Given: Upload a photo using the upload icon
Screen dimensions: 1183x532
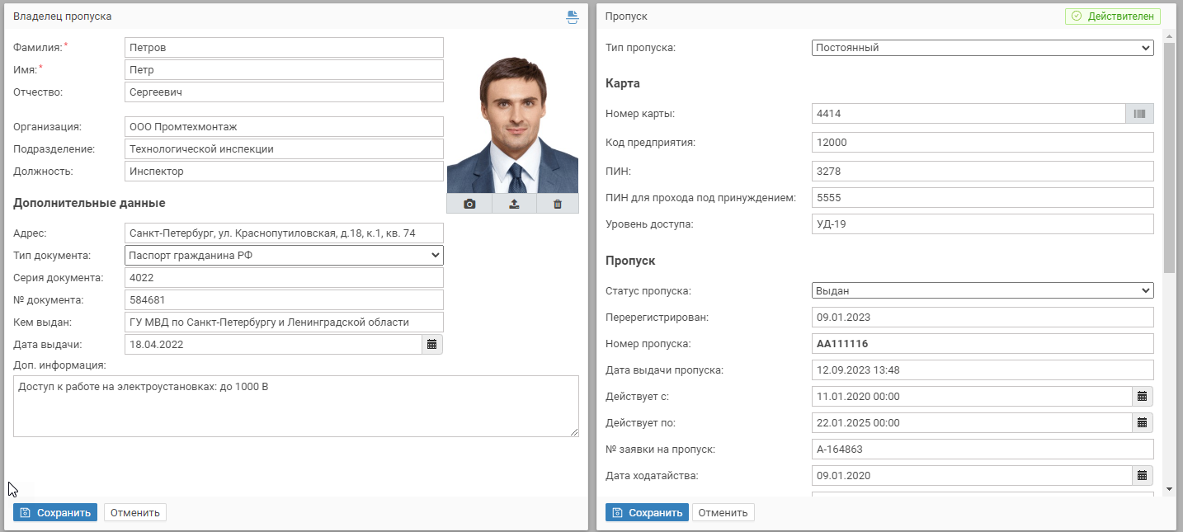Looking at the screenshot, I should (x=514, y=204).
